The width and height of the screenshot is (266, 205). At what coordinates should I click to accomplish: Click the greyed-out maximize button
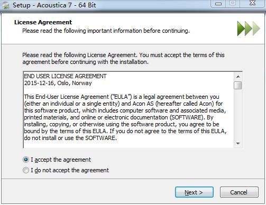tap(233, 3)
